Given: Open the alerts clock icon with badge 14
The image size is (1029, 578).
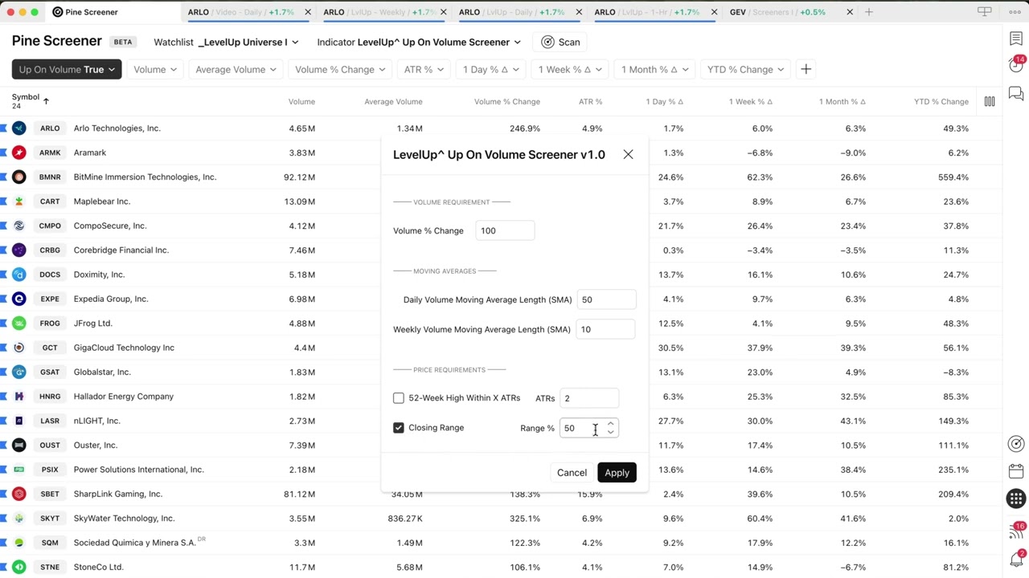Looking at the screenshot, I should pos(1016,65).
